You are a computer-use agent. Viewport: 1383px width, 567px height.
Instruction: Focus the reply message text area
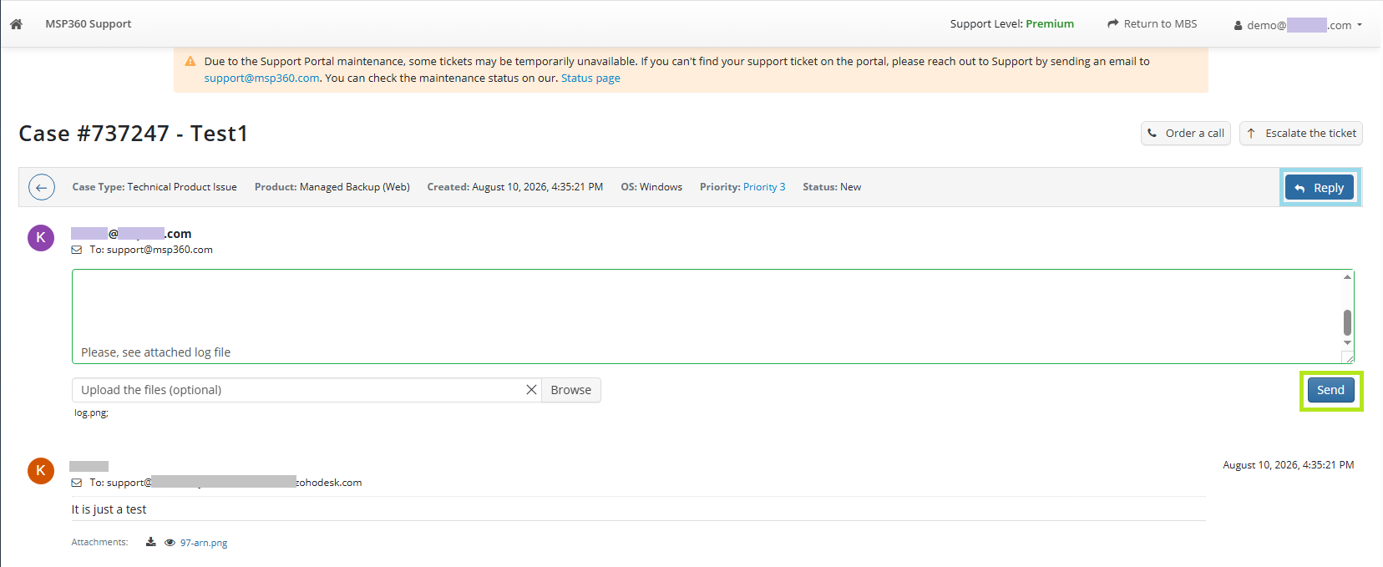click(x=707, y=316)
